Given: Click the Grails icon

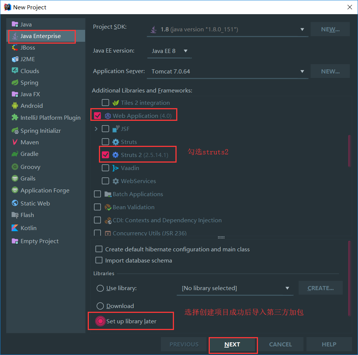Looking at the screenshot, I should pos(15,178).
